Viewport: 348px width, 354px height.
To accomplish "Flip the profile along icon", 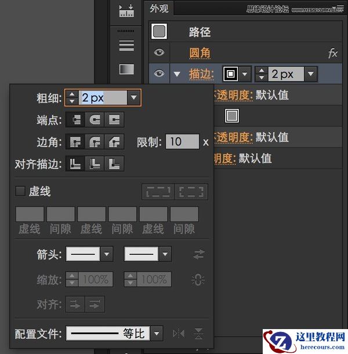I will (179, 334).
